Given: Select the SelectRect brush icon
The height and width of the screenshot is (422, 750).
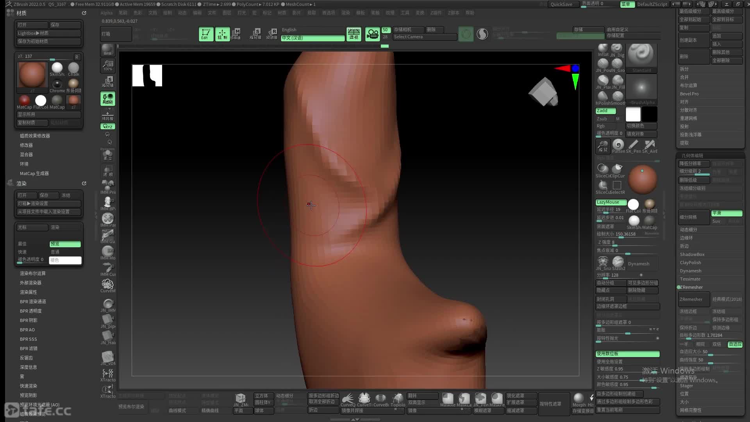Looking at the screenshot, I should click(617, 187).
